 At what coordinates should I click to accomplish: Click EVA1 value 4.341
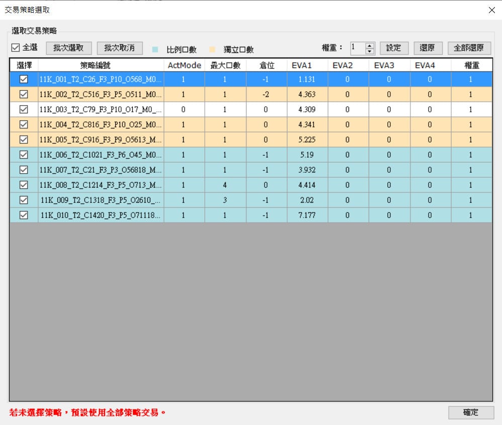click(x=307, y=124)
